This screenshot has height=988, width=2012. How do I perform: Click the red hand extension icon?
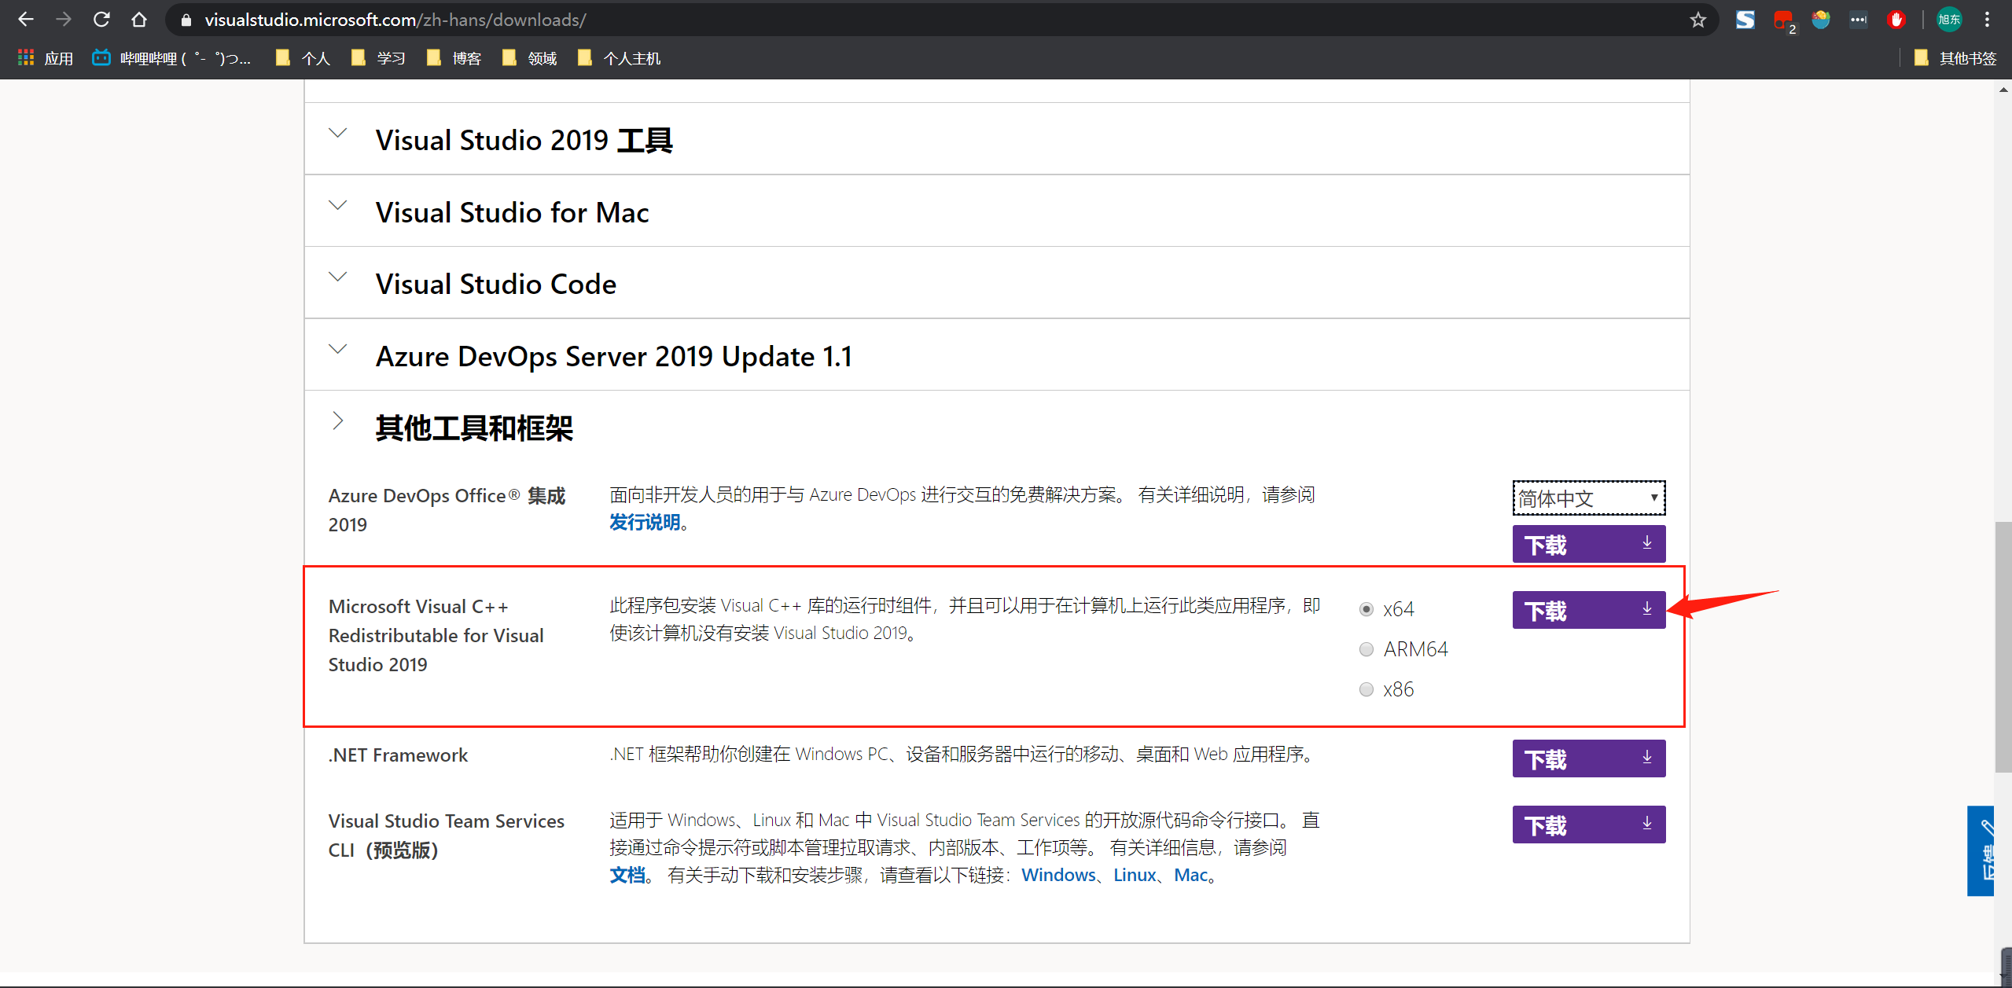click(1896, 20)
